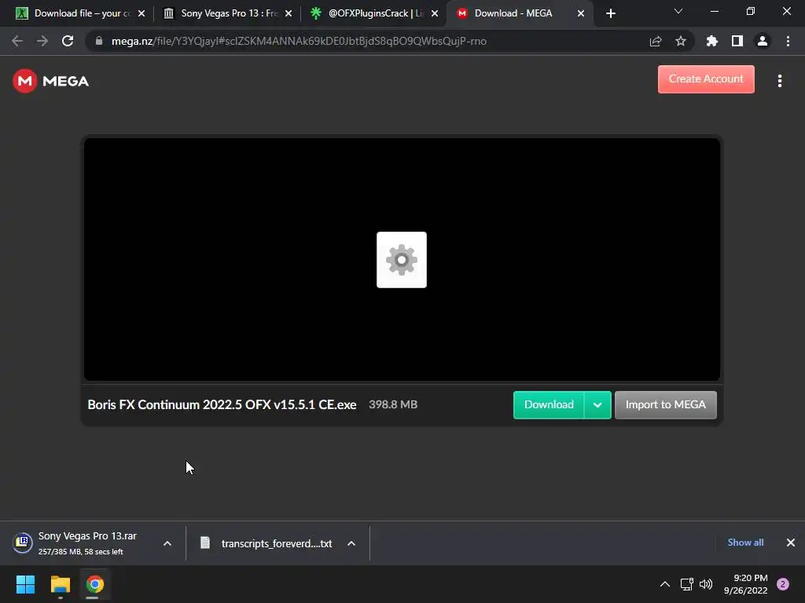Open the tab search chevron
805x603 pixels.
pyautogui.click(x=678, y=11)
